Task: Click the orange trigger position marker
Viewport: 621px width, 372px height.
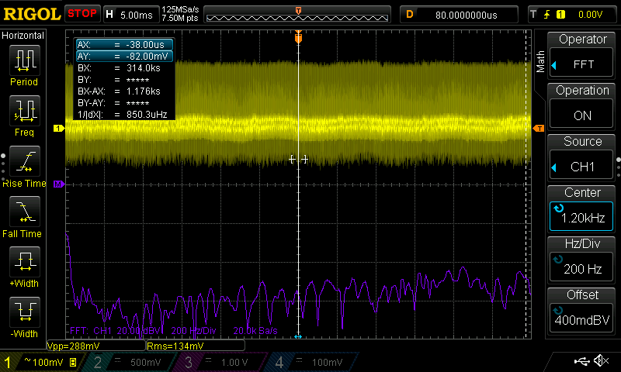Action: point(298,37)
